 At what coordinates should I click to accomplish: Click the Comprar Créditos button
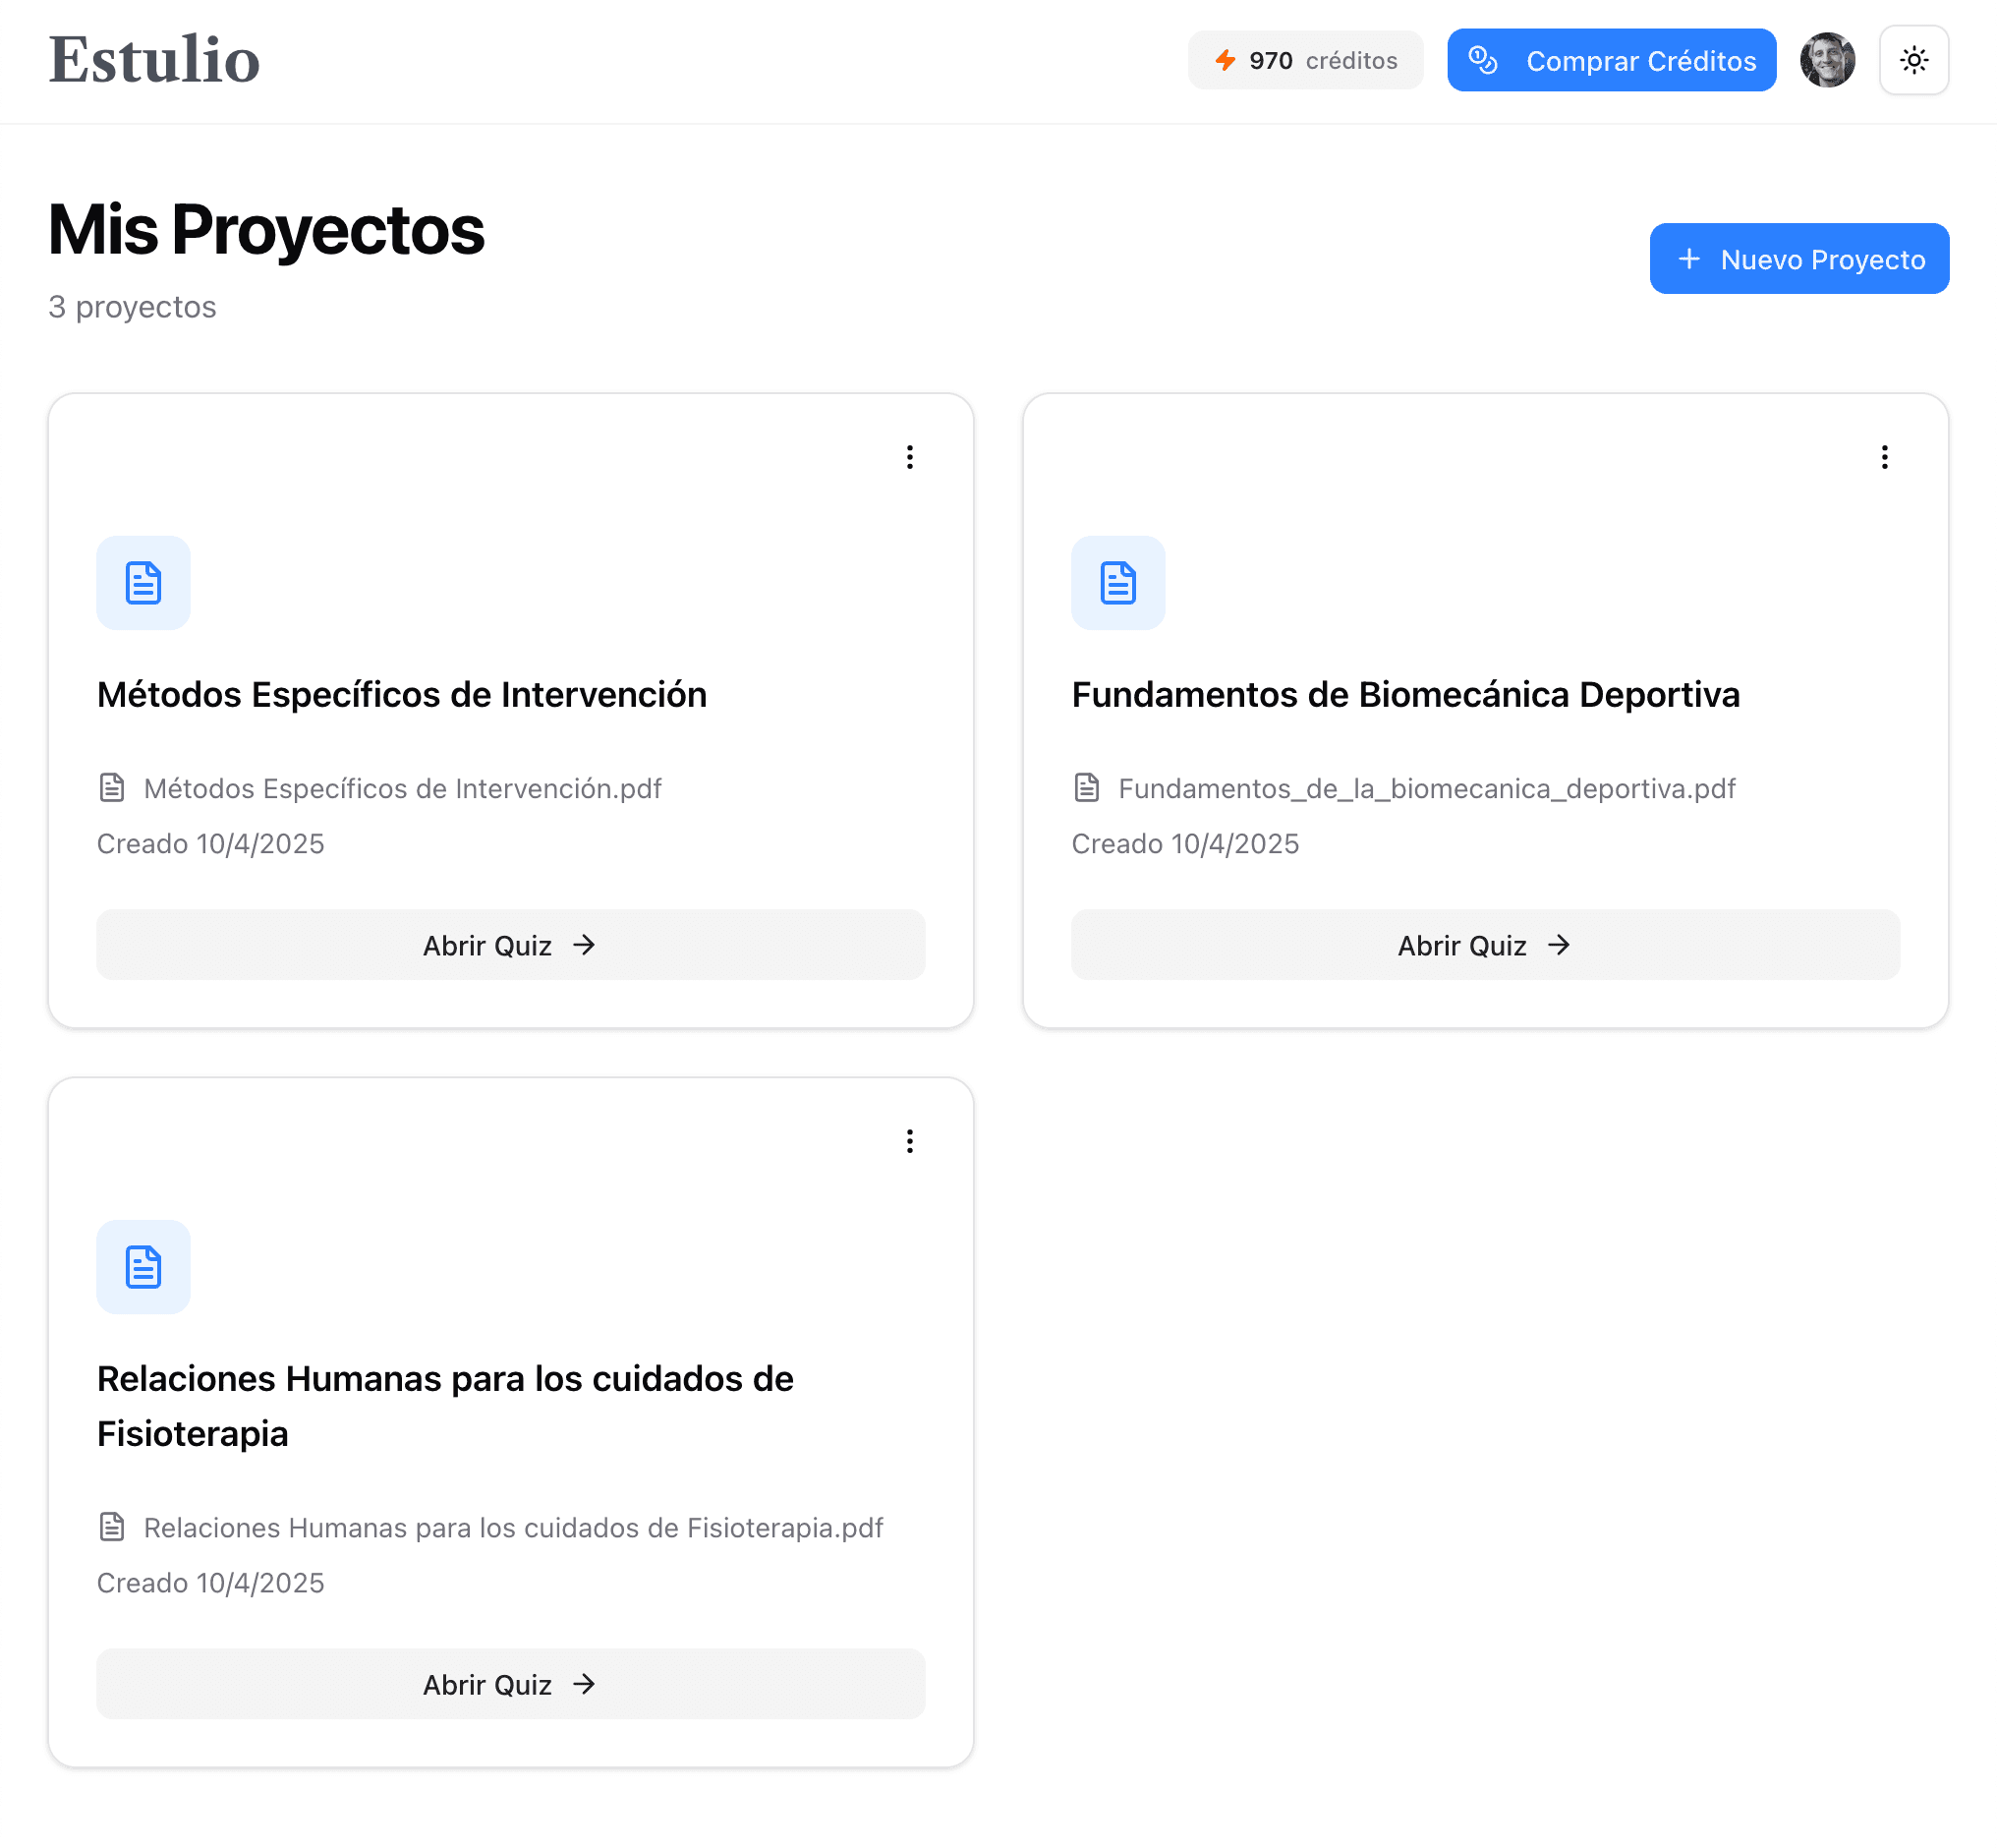pos(1611,60)
